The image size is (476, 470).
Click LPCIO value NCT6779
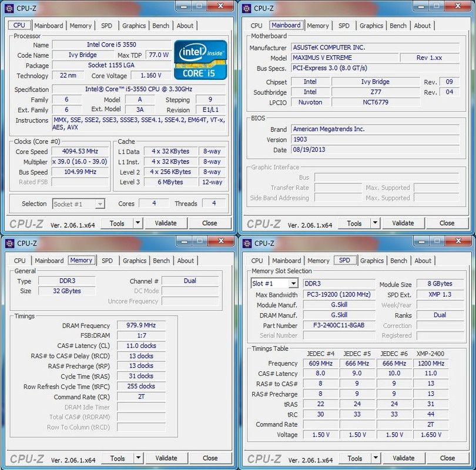(376, 102)
